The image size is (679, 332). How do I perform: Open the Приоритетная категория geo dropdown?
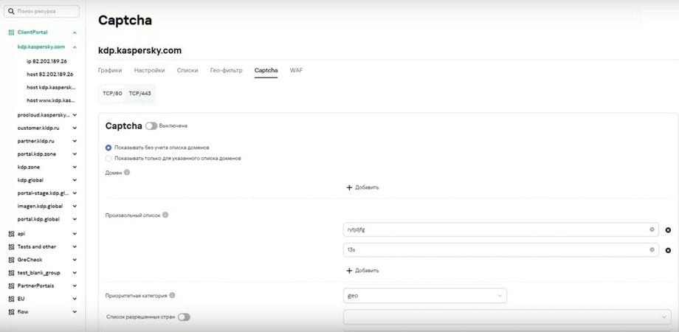point(425,296)
